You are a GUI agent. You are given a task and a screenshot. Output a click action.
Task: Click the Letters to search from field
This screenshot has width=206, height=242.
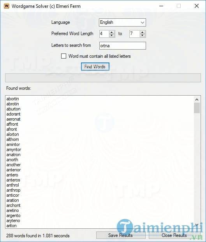pos(123,46)
